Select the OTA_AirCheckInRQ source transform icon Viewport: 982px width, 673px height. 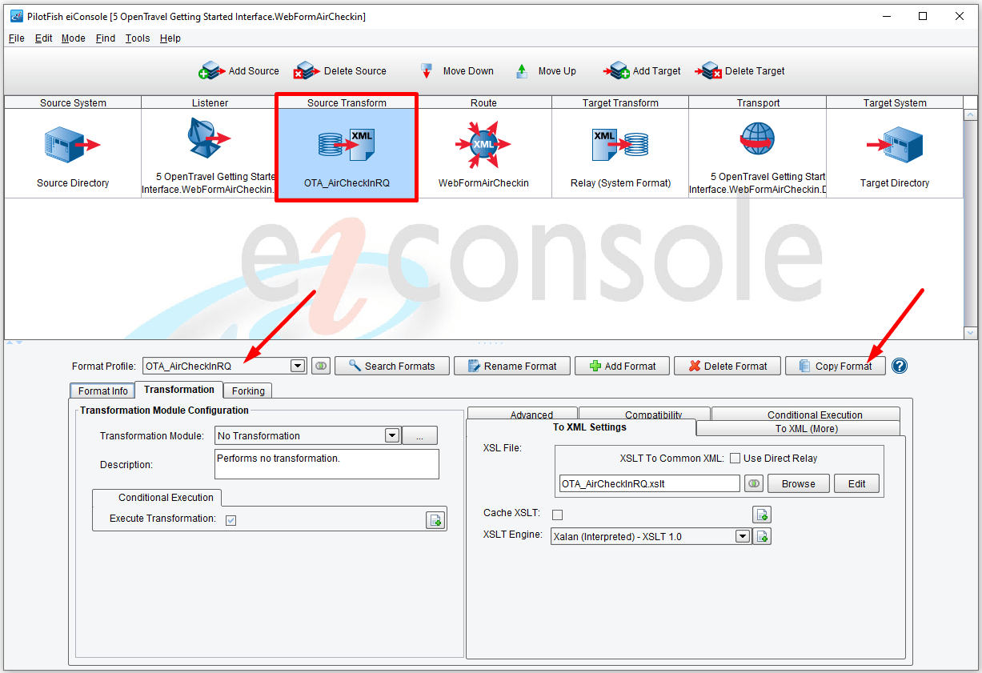pyautogui.click(x=346, y=145)
